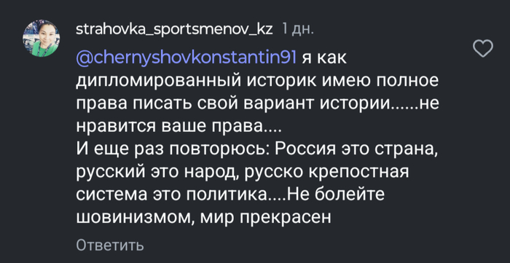Click the phrase историк имею полное
Image resolution: width=510 pixels, height=263 pixels.
coord(342,82)
